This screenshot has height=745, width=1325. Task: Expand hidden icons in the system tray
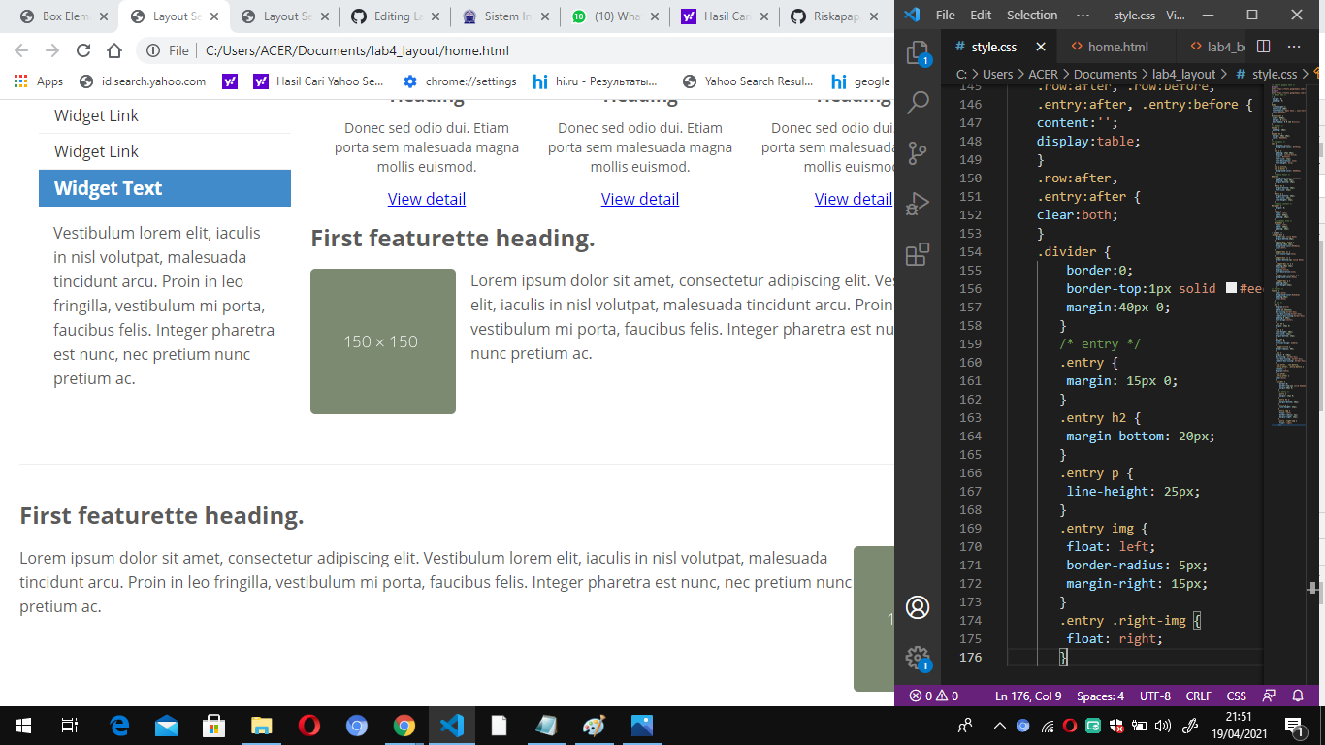coord(998,725)
